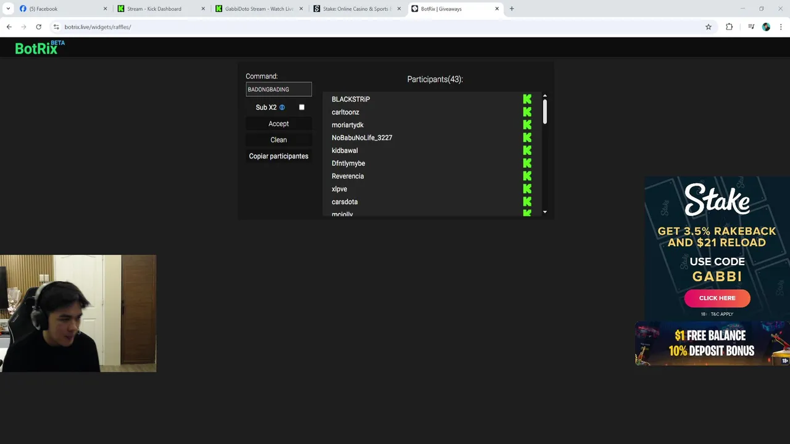View site information icon in address bar
This screenshot has height=444, width=790.
click(56, 27)
